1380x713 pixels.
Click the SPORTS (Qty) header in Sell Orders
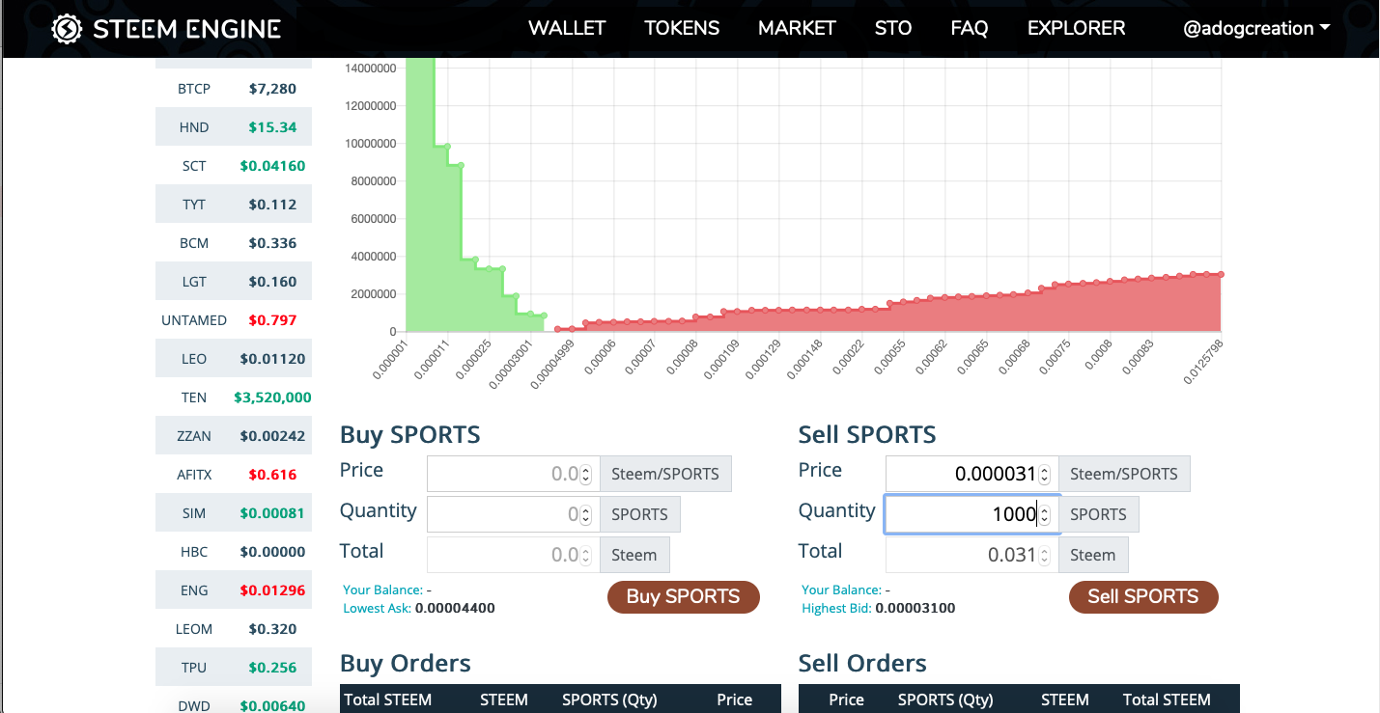click(945, 699)
